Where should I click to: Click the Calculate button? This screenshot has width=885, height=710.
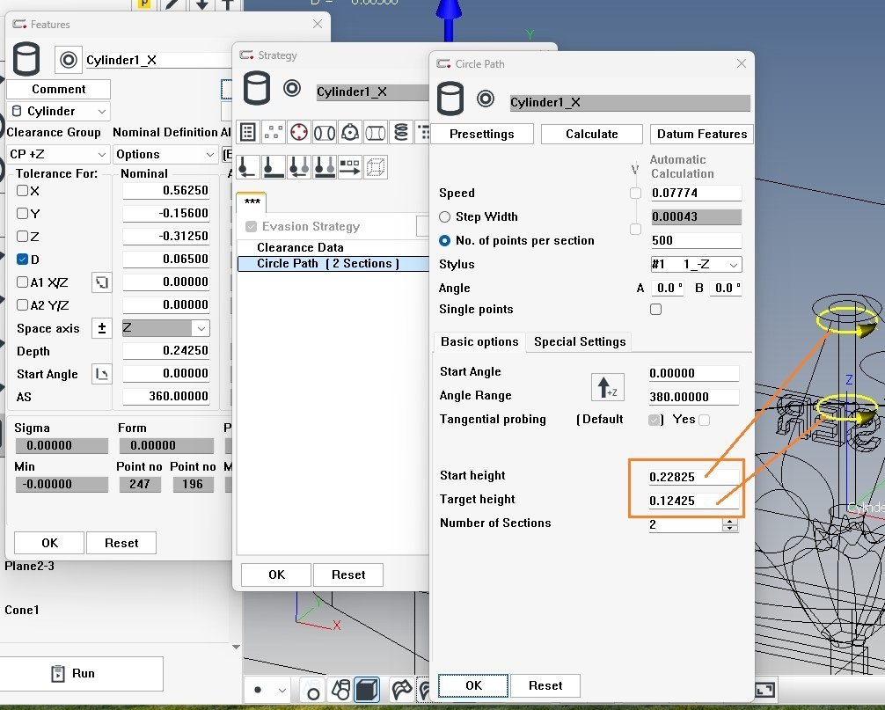coord(591,134)
